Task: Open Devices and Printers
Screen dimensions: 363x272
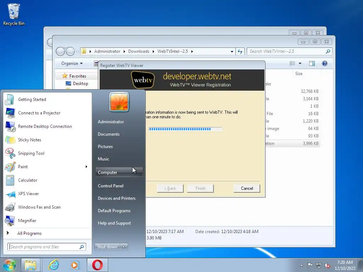Action: [116, 198]
